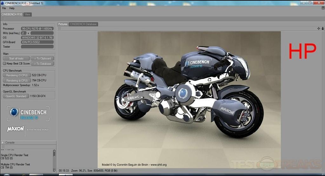Open the File menu
The image size is (325, 176).
[x=4, y=8]
